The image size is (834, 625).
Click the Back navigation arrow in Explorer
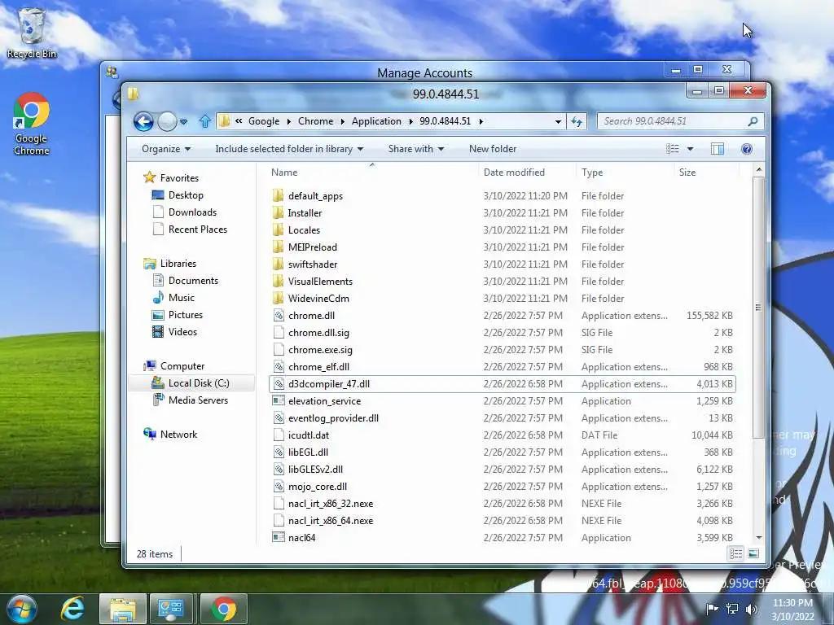(x=143, y=122)
